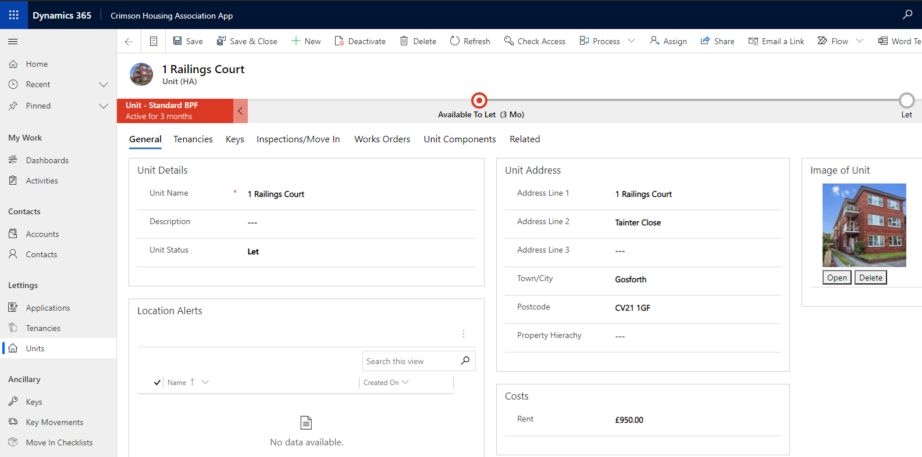Click the back arrow in the command bar
922x457 pixels.
tap(129, 41)
